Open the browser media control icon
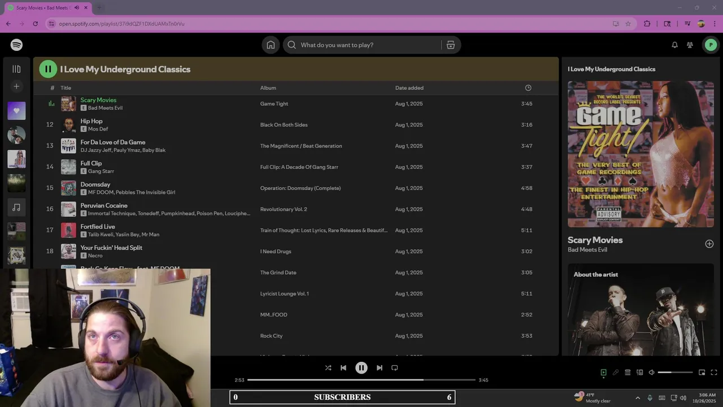This screenshot has width=723, height=407. (x=687, y=24)
